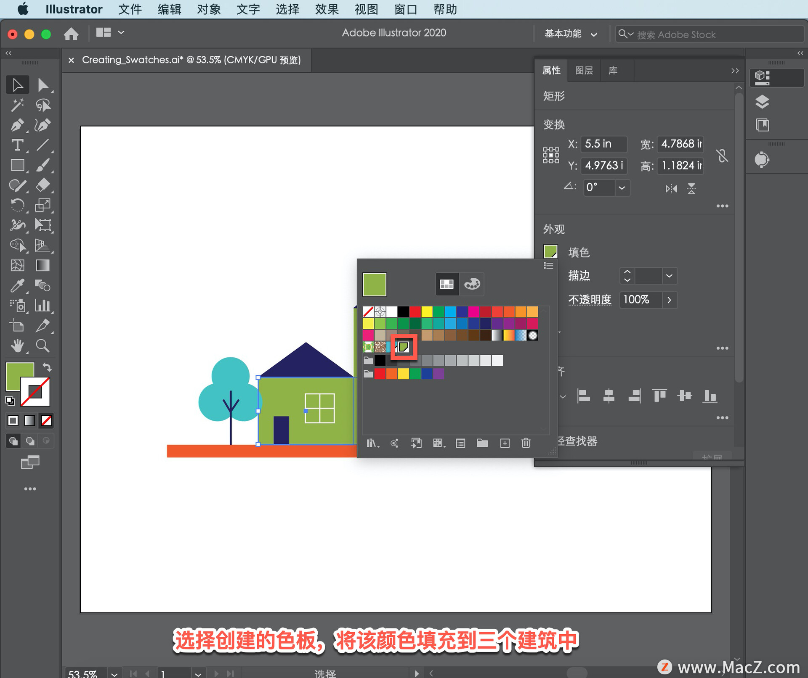Open the 窗口 menu
Image resolution: width=808 pixels, height=678 pixels.
pyautogui.click(x=406, y=9)
